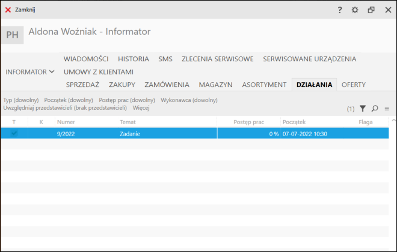Open the list options hamburger icon
Screen dimensions: 397x252
(x=387, y=109)
